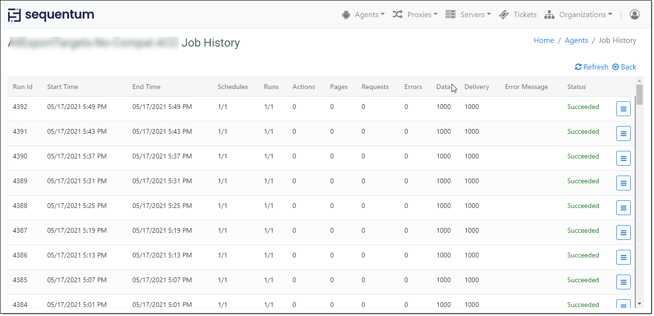Click the Status column header
This screenshot has width=654, height=316.
click(576, 87)
